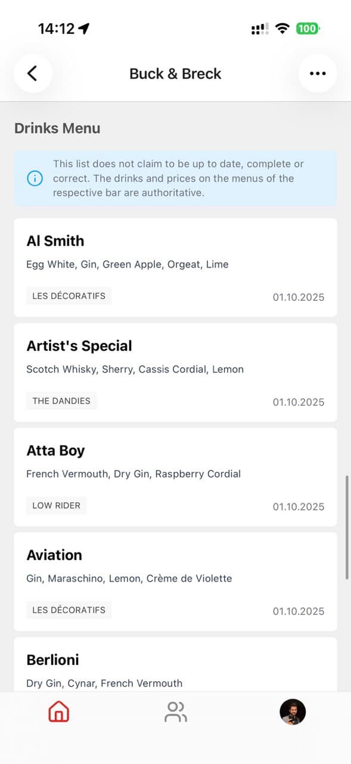Tap the info icon in the notice banner

pyautogui.click(x=35, y=178)
